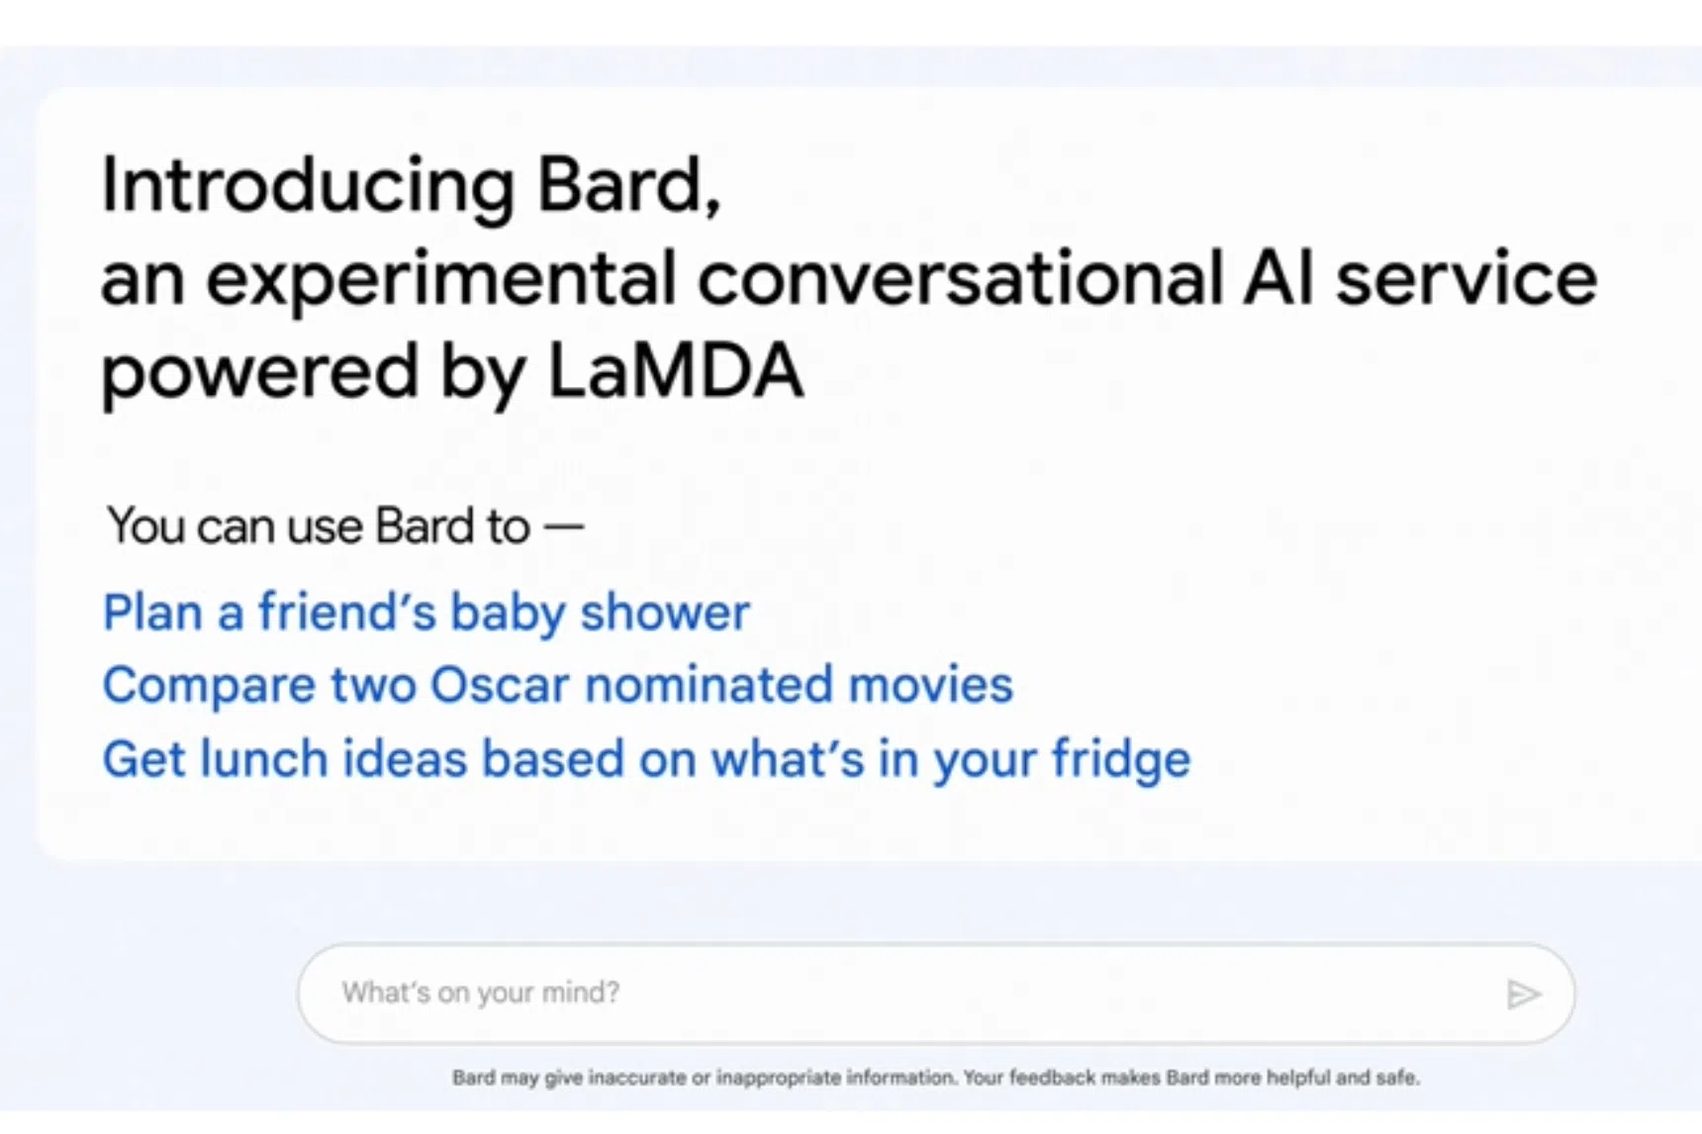Click "Bard may give inaccurate" disclaimer sentence

coord(705,1078)
